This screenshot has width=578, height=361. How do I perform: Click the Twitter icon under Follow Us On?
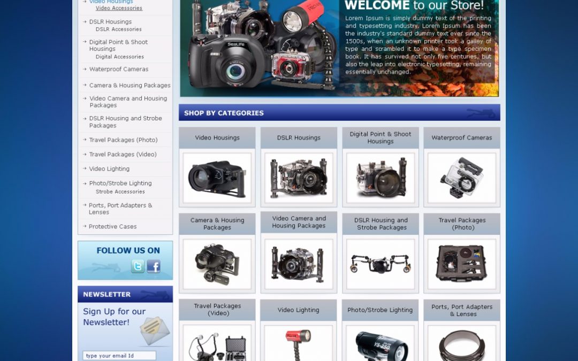tap(138, 266)
